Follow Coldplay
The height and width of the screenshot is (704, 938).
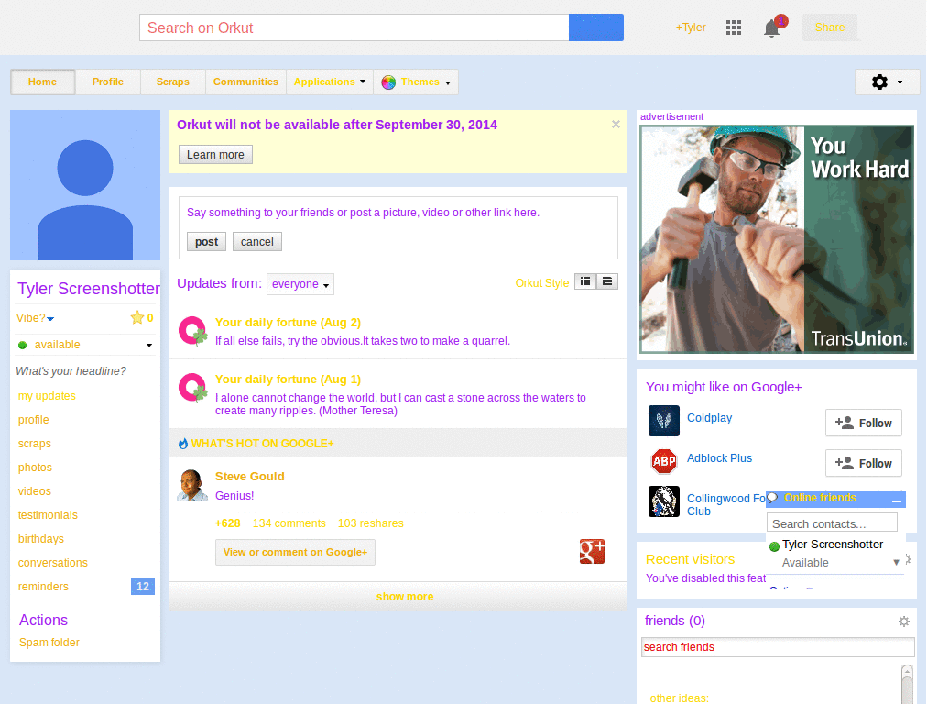pyautogui.click(x=863, y=423)
